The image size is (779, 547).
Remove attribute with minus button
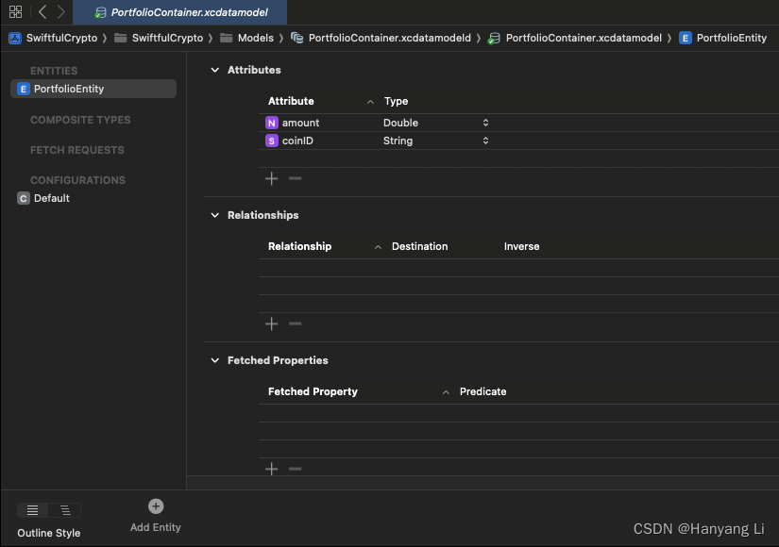coord(296,178)
